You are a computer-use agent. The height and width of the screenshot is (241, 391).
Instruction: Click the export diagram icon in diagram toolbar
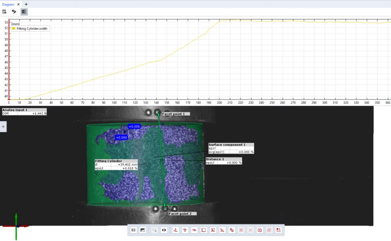tap(4, 12)
